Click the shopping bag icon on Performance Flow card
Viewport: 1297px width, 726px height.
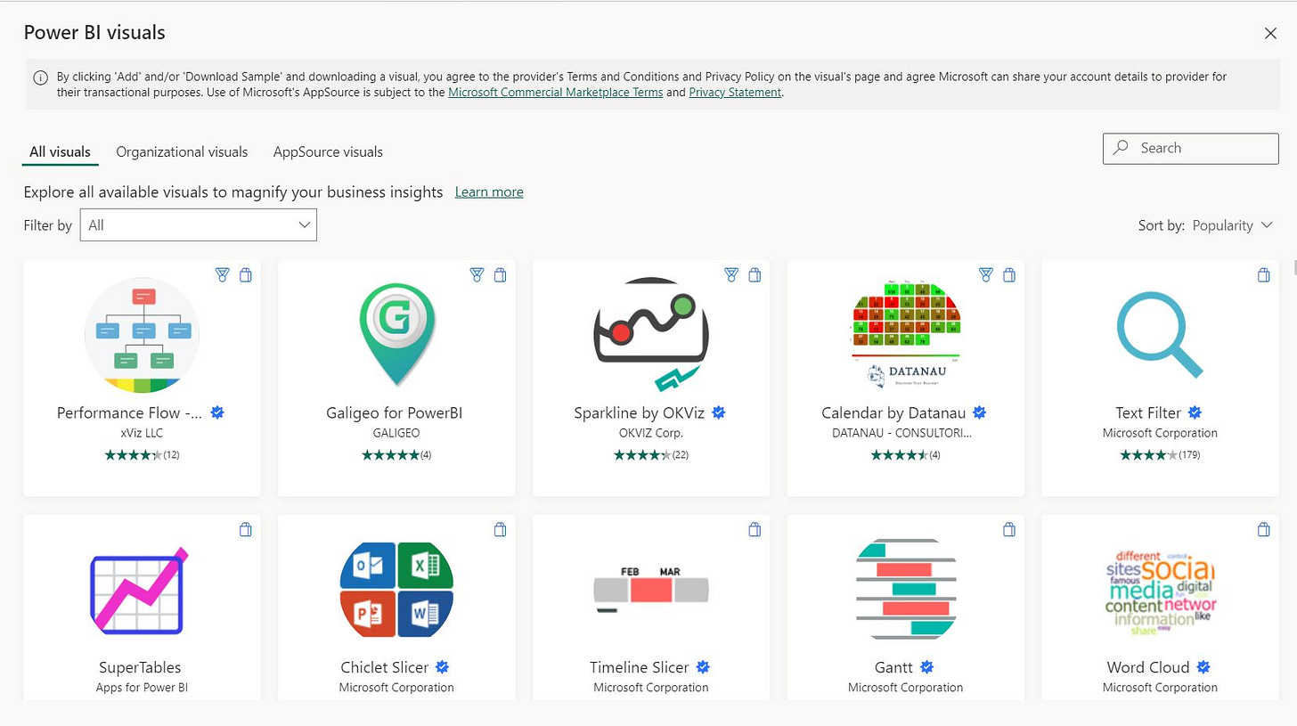[246, 275]
